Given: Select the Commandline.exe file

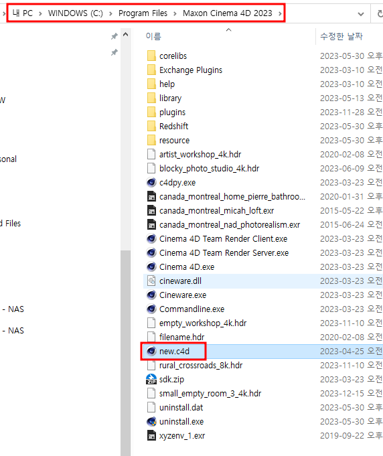Looking at the screenshot, I should point(191,309).
